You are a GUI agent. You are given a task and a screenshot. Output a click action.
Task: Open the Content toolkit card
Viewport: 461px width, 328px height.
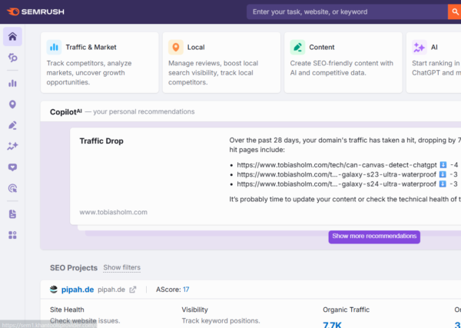[x=343, y=62]
